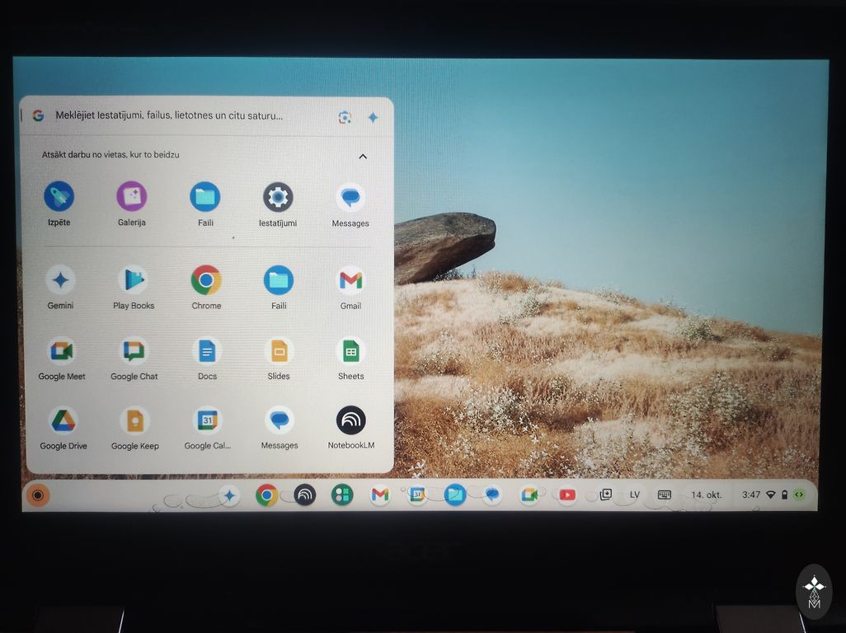
Task: Launch Slides from the app grid
Action: pyautogui.click(x=279, y=351)
